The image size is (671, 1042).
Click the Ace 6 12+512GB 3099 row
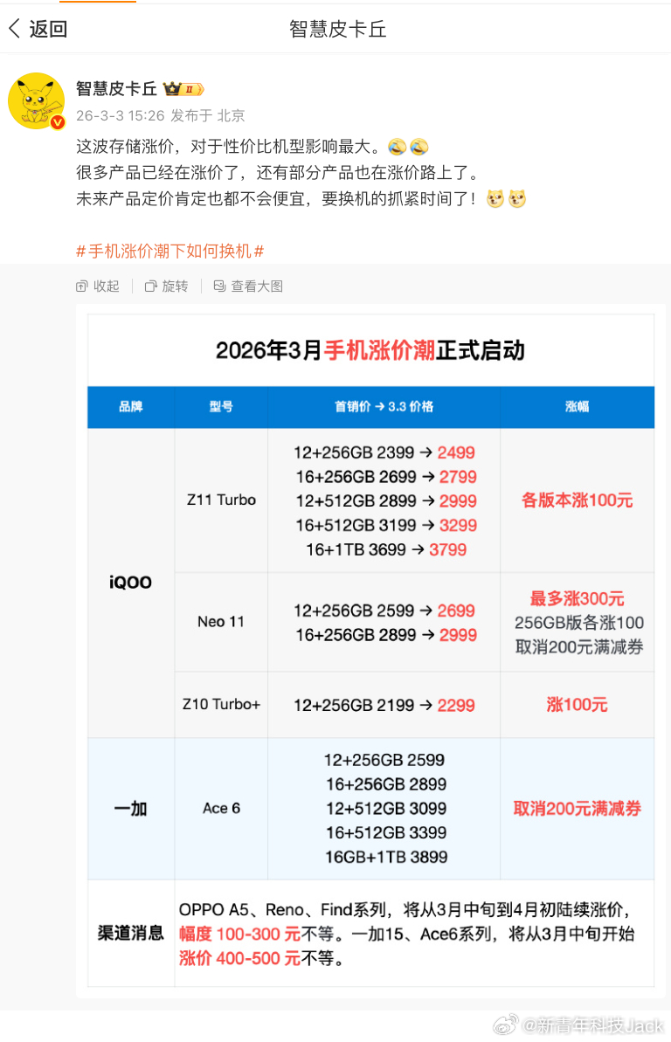tap(386, 809)
